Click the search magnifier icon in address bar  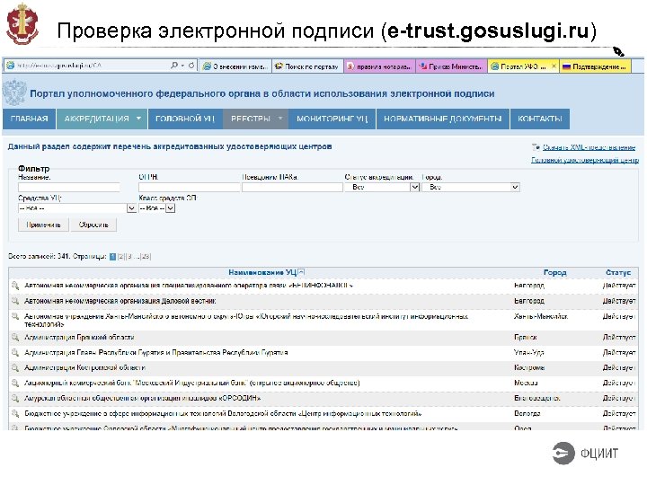pyautogui.click(x=174, y=66)
